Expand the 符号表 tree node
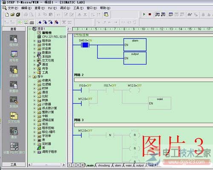 click(x=35, y=45)
